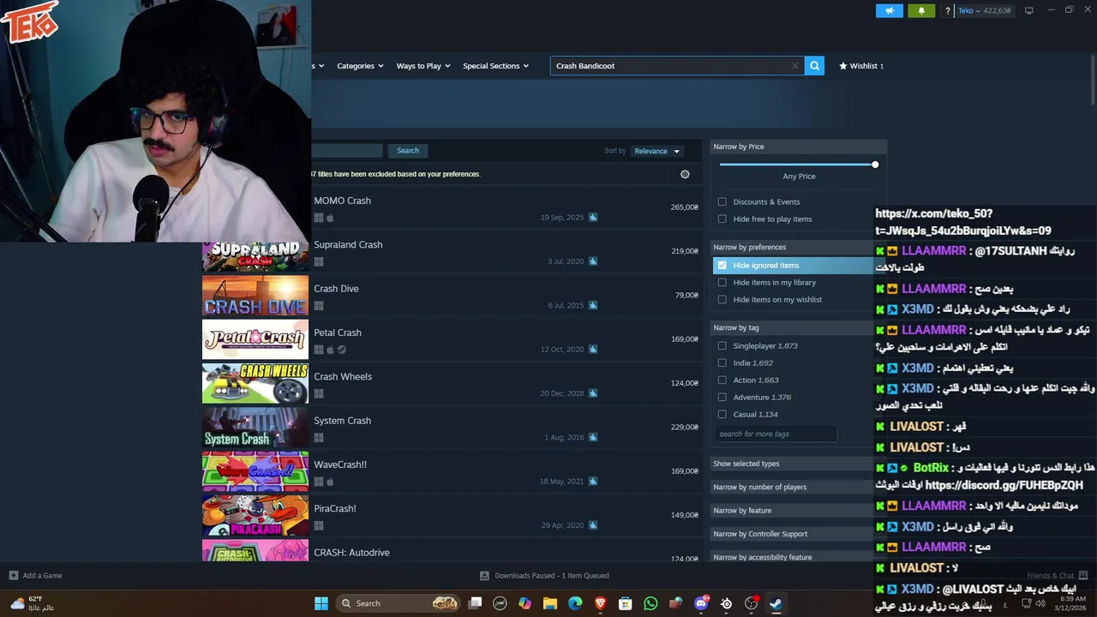1097x617 pixels.
Task: Open the PiraCrash! thumbnail
Action: point(255,515)
